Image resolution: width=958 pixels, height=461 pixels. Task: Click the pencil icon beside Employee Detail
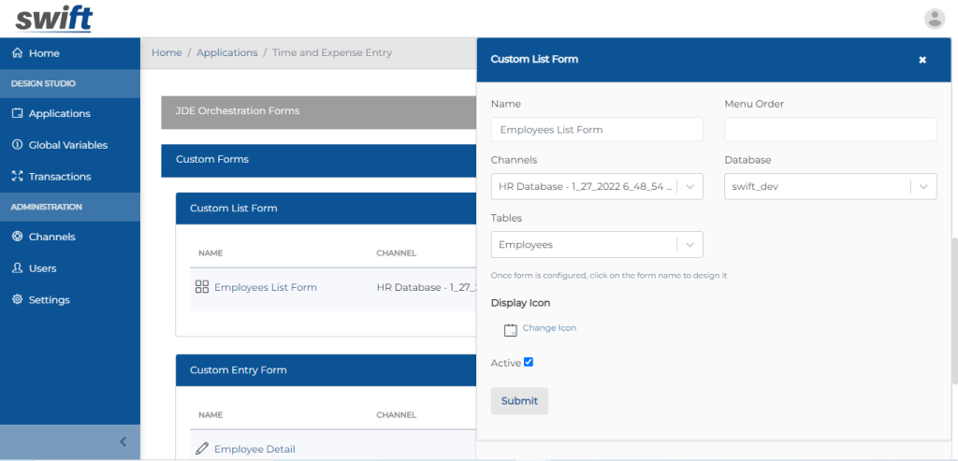pos(202,449)
